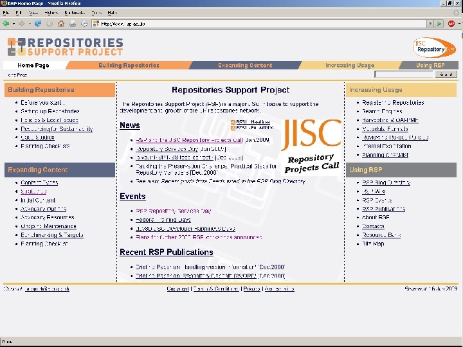This screenshot has height=347, width=463.
Task: Click the site favicon in address bar
Action: (x=96, y=24)
